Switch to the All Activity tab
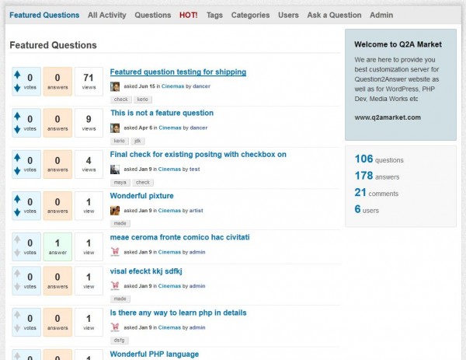This screenshot has width=466, height=360. [106, 15]
